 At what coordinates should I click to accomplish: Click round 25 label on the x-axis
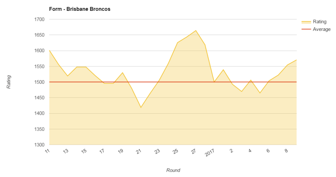point(175,151)
